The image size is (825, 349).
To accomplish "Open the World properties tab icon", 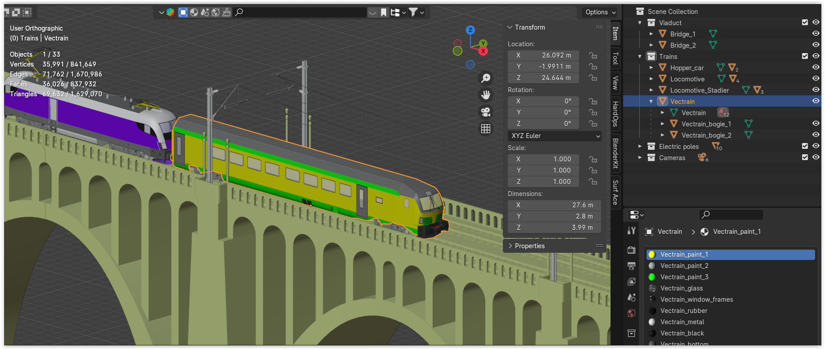I will tap(632, 313).
